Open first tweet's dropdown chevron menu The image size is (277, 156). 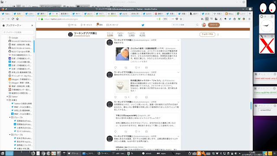(178, 40)
